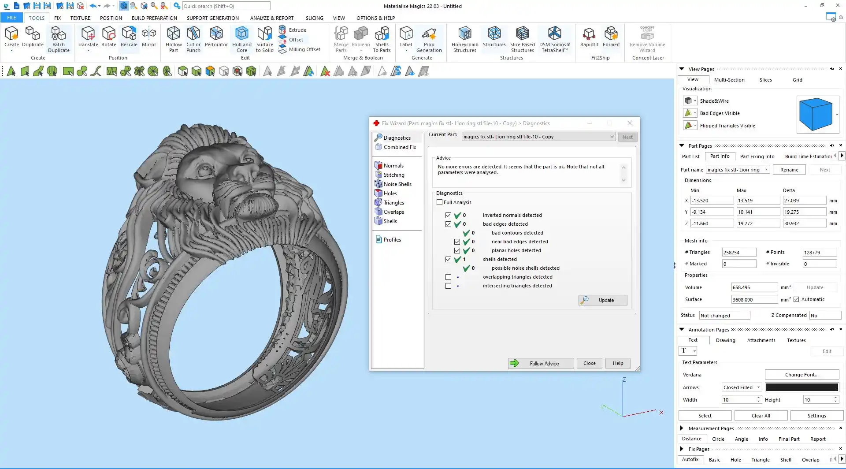Image resolution: width=846 pixels, height=469 pixels.
Task: Click the black annotation color swatch
Action: (801, 387)
